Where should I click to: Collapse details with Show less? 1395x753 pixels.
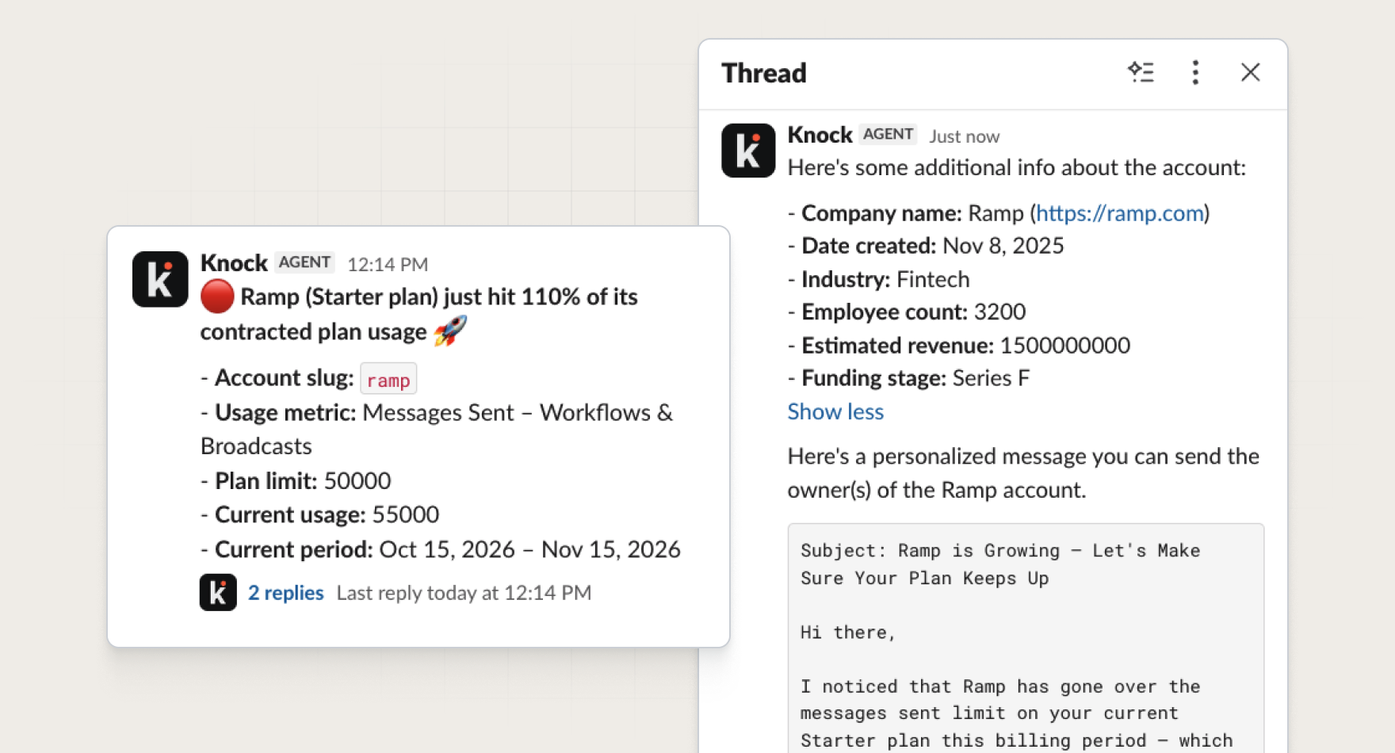(835, 411)
